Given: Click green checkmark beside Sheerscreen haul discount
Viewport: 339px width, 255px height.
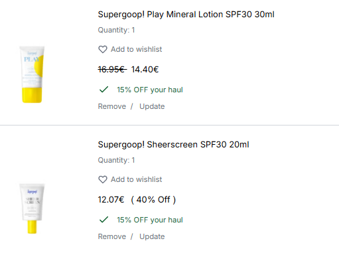Looking at the screenshot, I should [x=103, y=220].
